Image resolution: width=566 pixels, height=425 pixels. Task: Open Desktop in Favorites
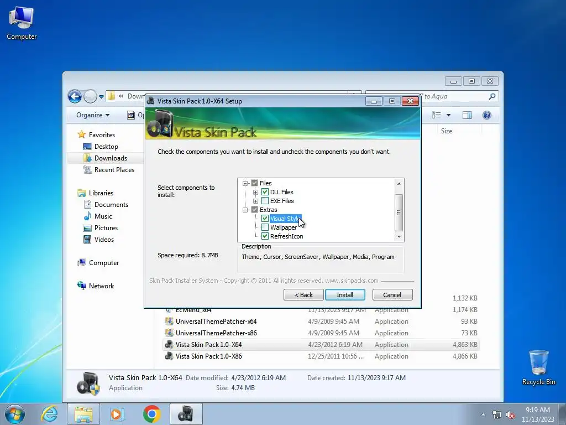(x=106, y=146)
